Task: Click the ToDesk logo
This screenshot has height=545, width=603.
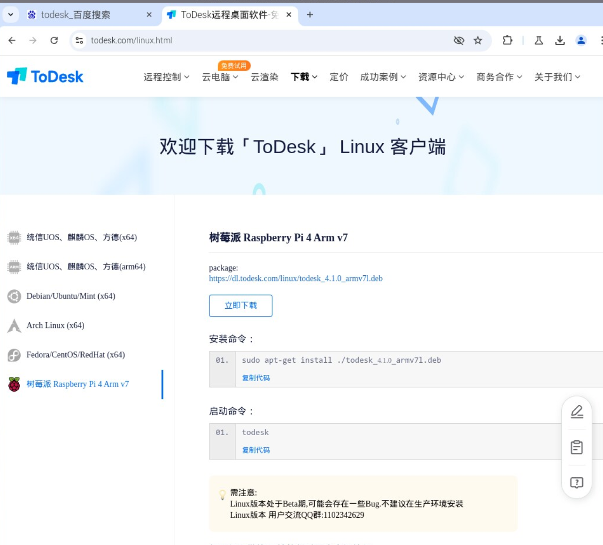Action: tap(45, 76)
